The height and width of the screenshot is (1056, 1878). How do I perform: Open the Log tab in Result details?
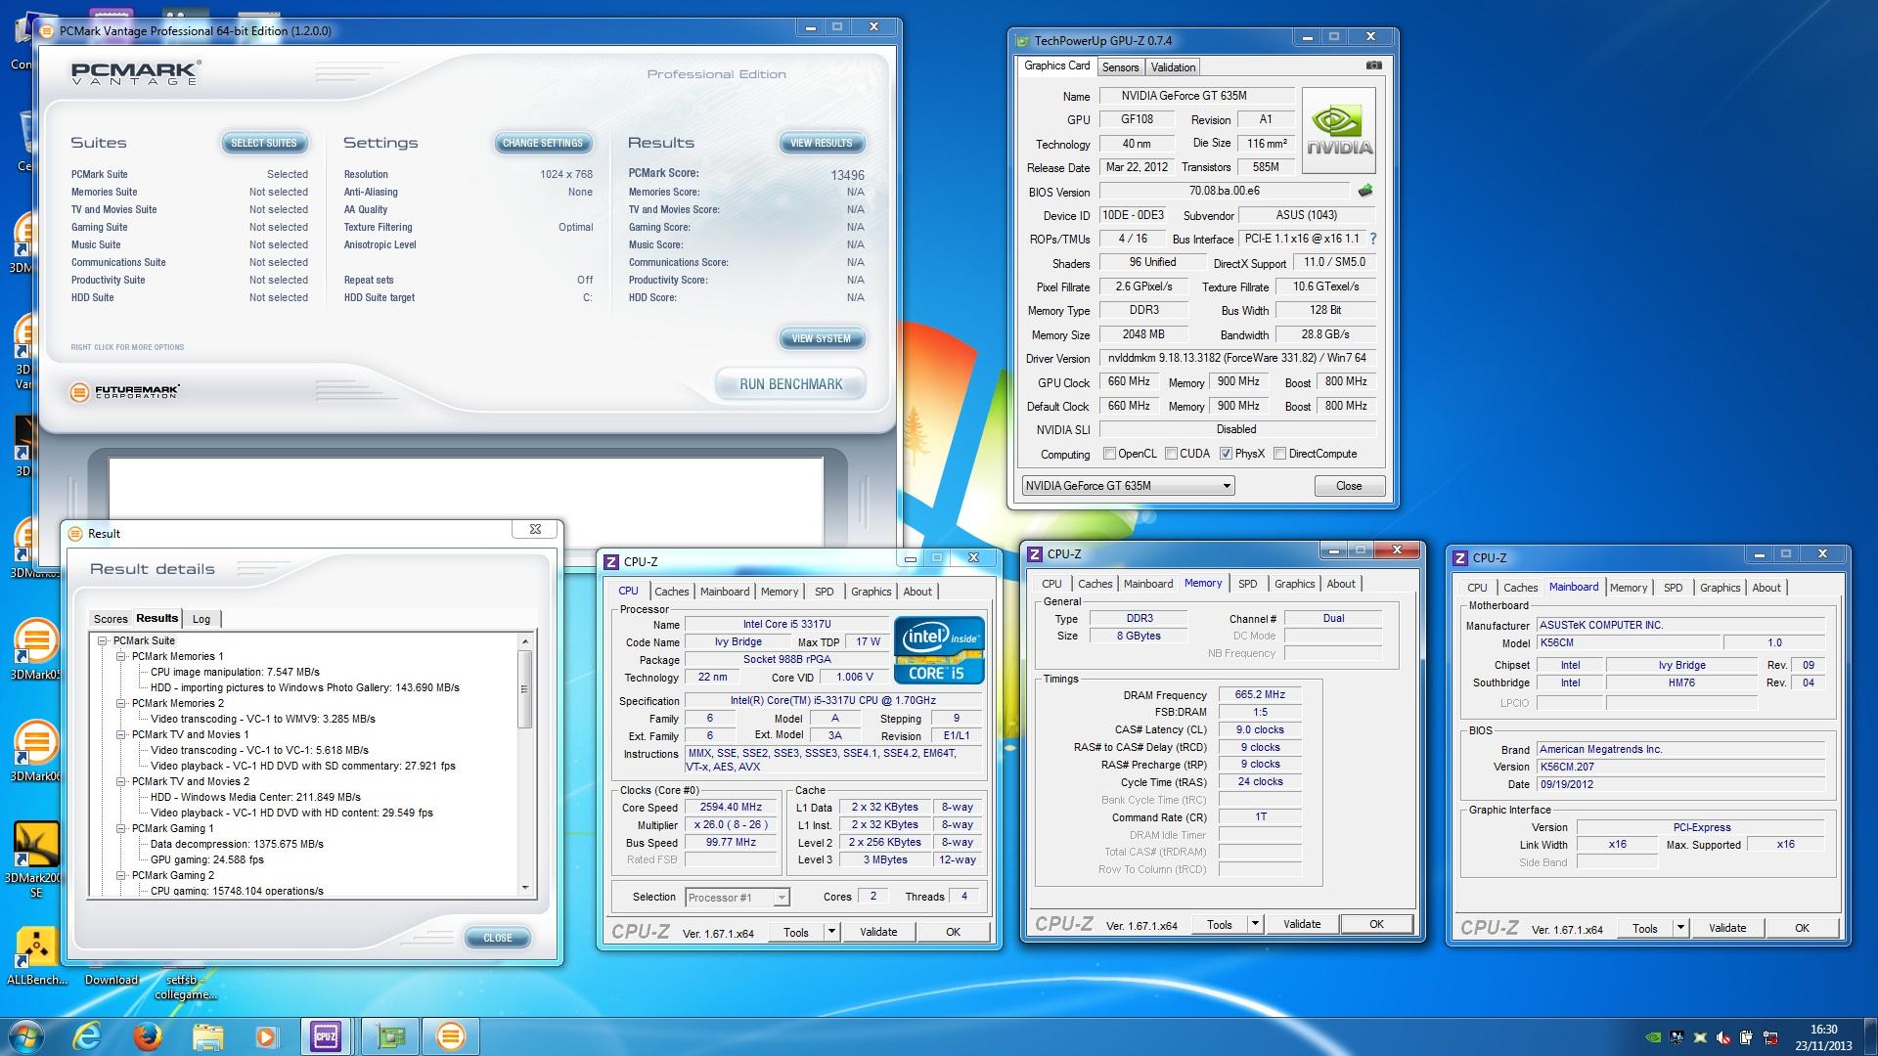[201, 619]
